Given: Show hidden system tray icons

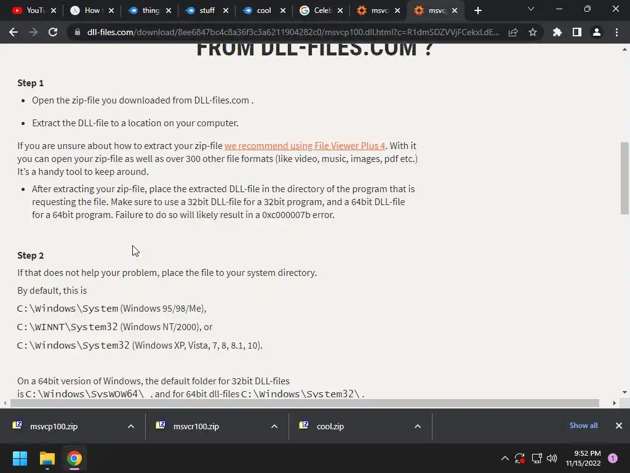Looking at the screenshot, I should click(x=505, y=458).
